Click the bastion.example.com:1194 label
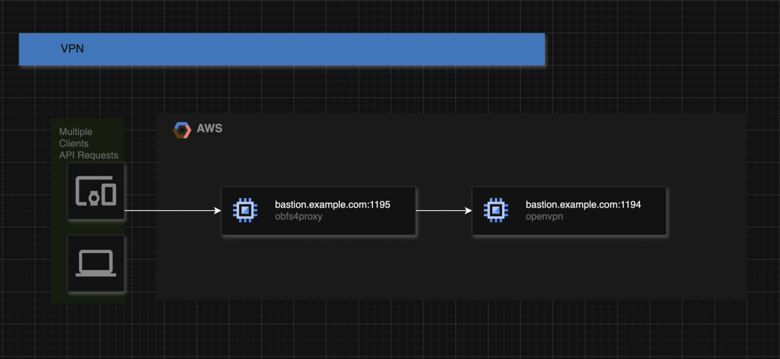The image size is (780, 359). 583,204
